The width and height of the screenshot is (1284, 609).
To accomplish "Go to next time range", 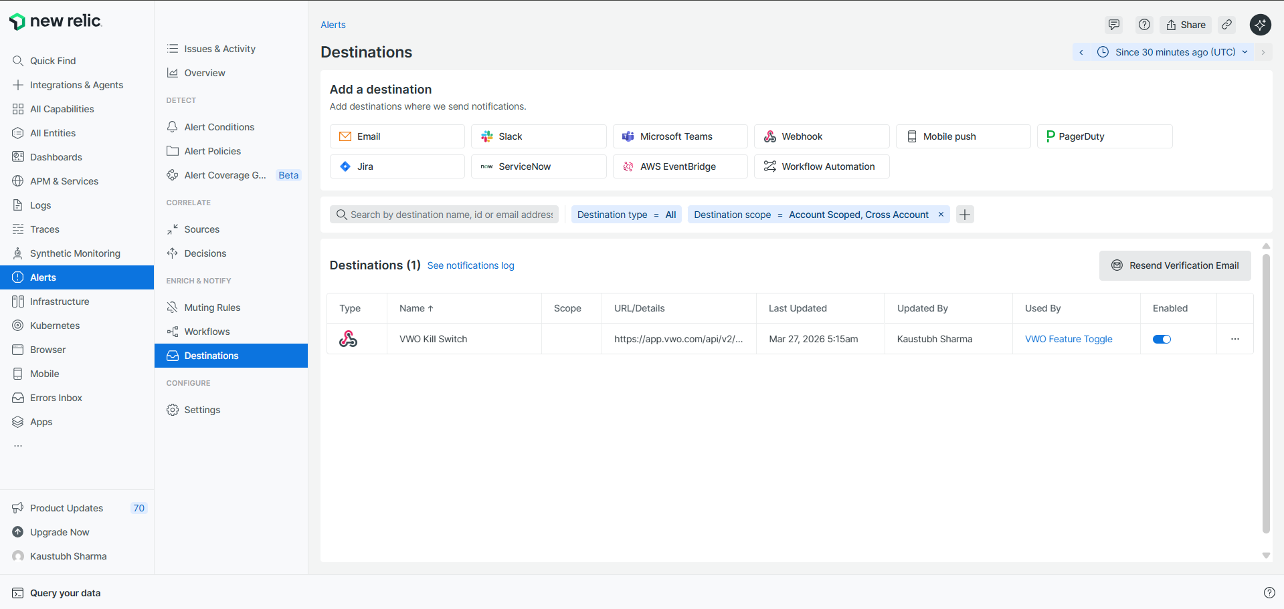I will tap(1263, 52).
